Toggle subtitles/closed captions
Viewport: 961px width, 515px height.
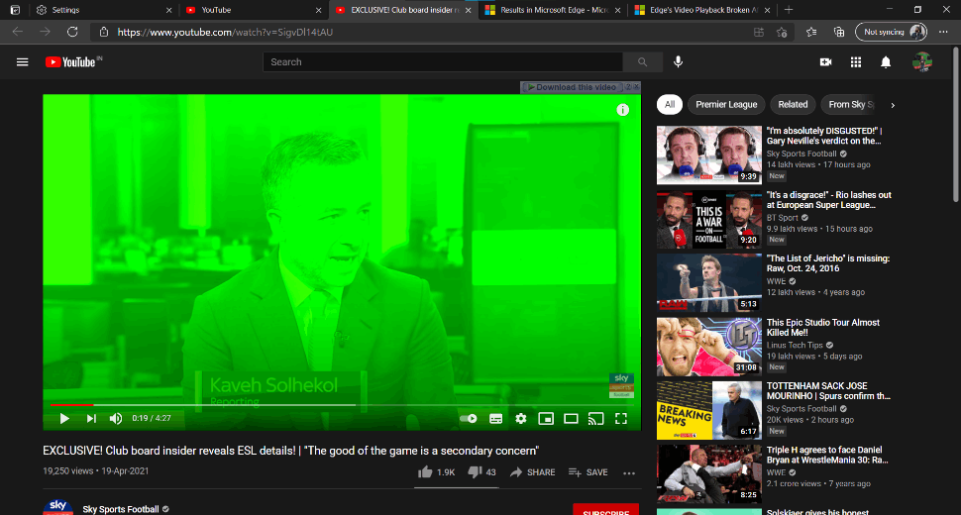pos(495,418)
